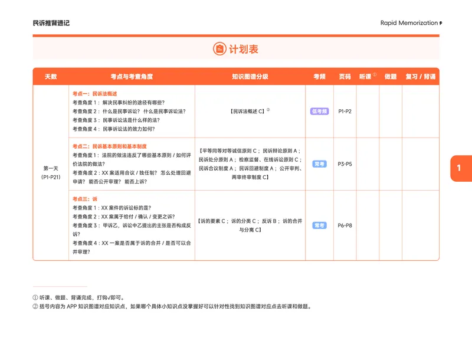Click the 做题 checkbox cell for P3-P5 row
The height and width of the screenshot is (337, 472).
pos(391,164)
